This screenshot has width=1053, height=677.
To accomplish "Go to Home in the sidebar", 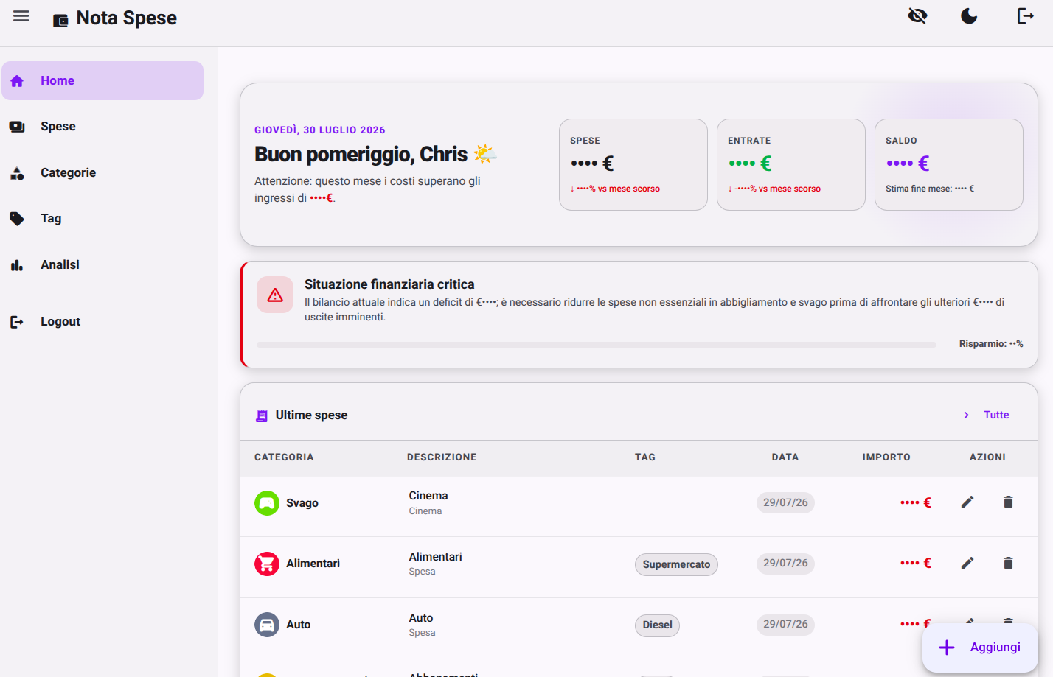I will pyautogui.click(x=102, y=81).
